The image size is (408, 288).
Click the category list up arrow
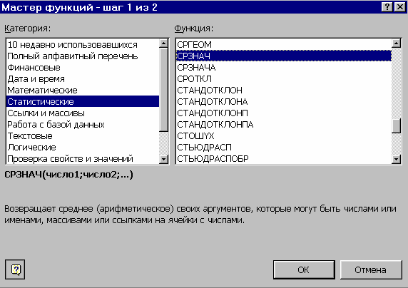(x=163, y=43)
